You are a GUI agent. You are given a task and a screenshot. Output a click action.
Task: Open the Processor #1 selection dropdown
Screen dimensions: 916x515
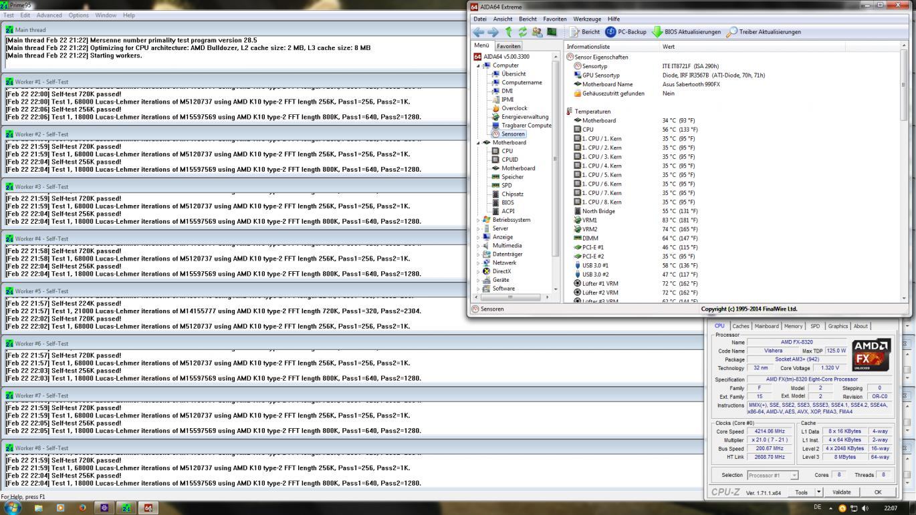[772, 475]
